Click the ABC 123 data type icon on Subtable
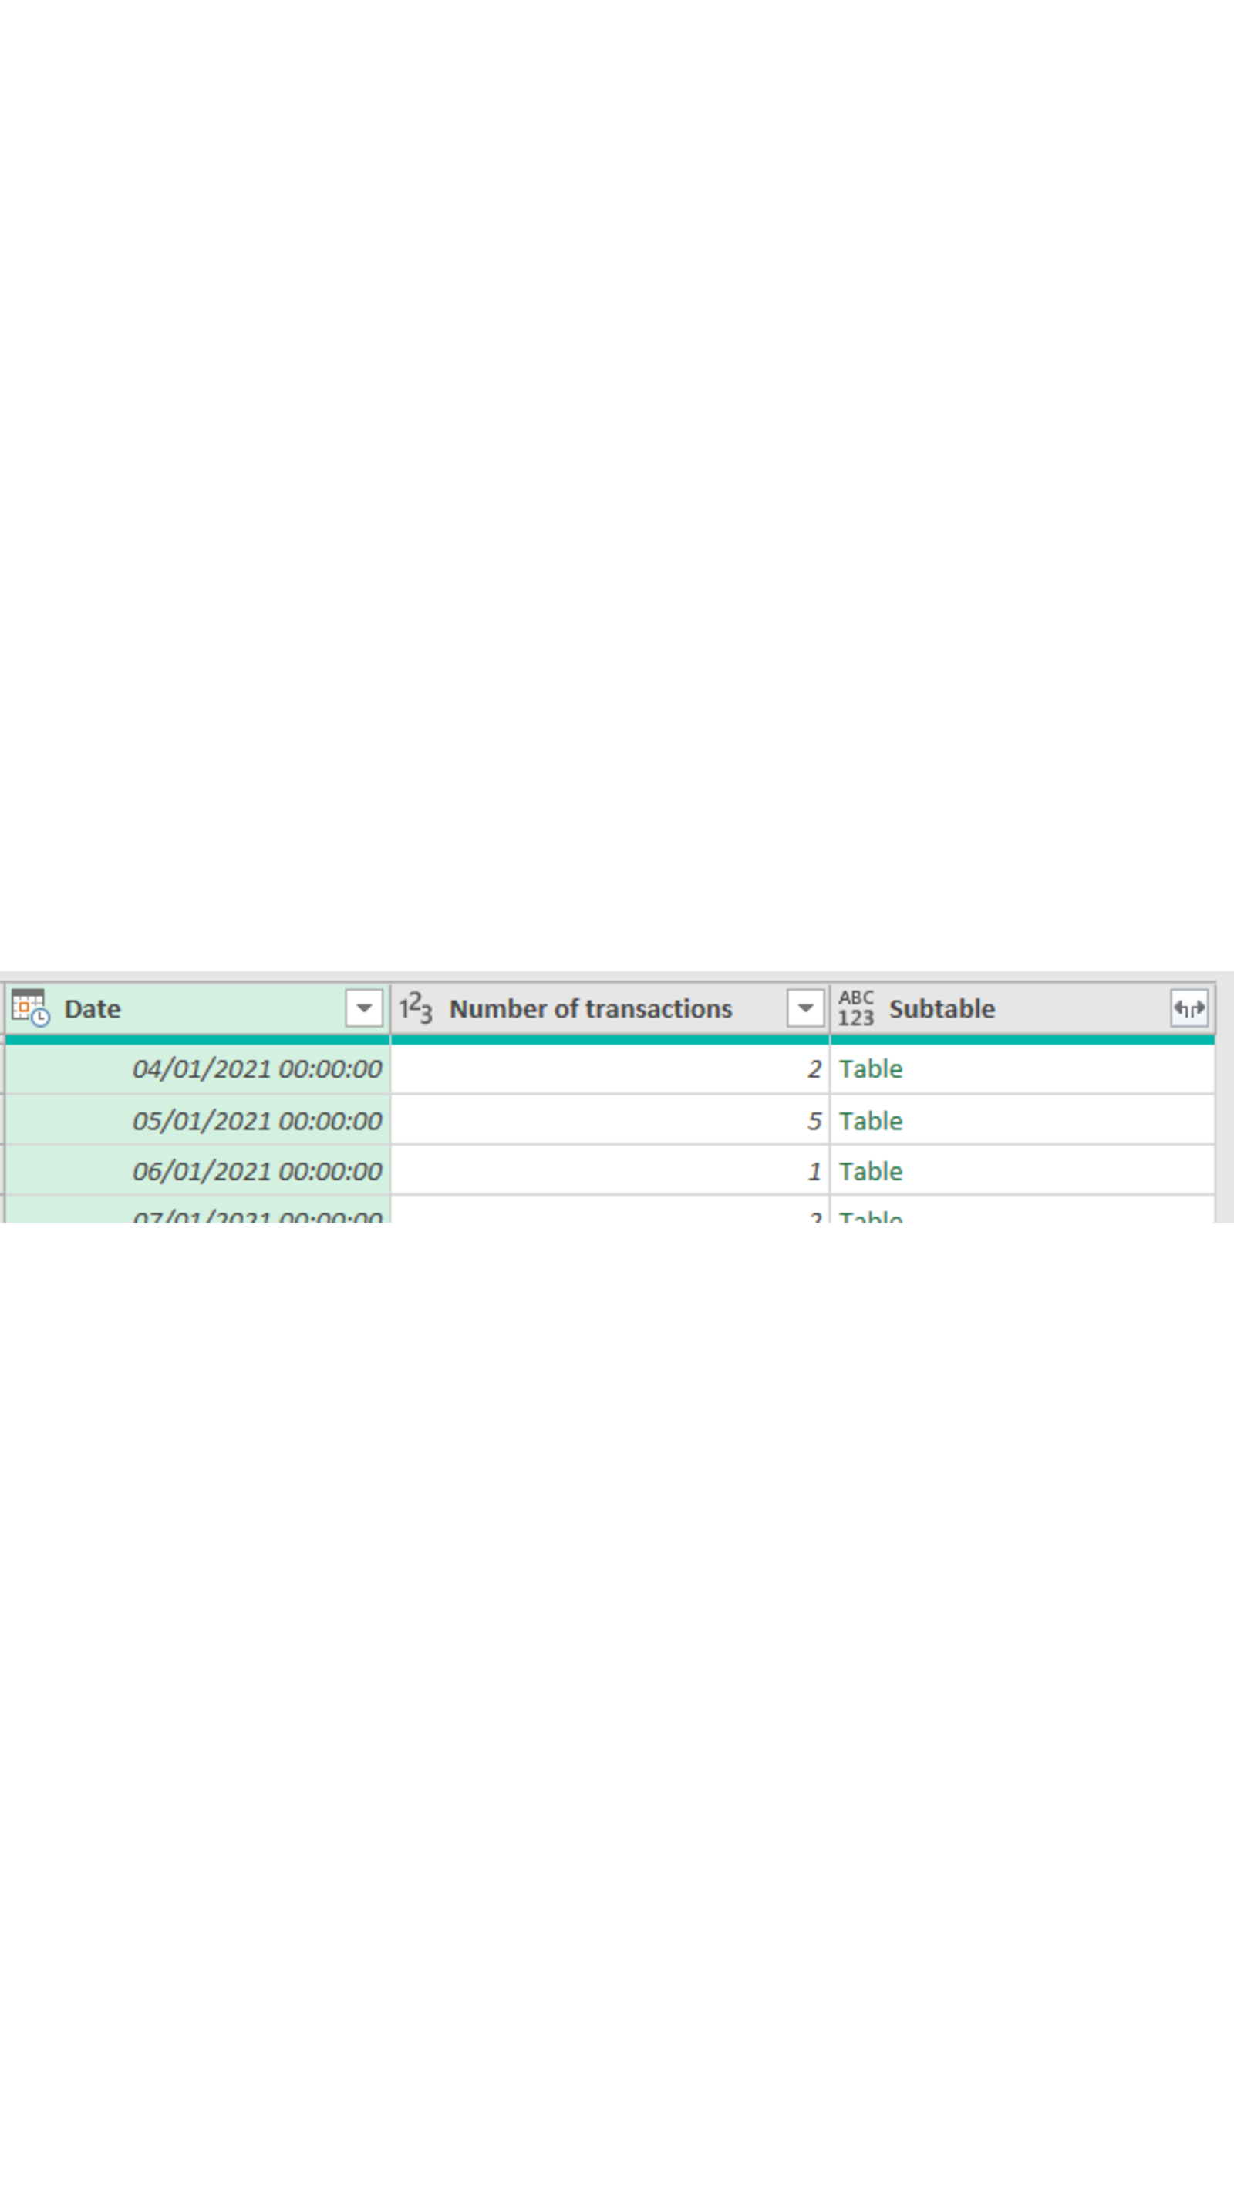Screen dimensions: 1234x2194 tap(858, 1008)
